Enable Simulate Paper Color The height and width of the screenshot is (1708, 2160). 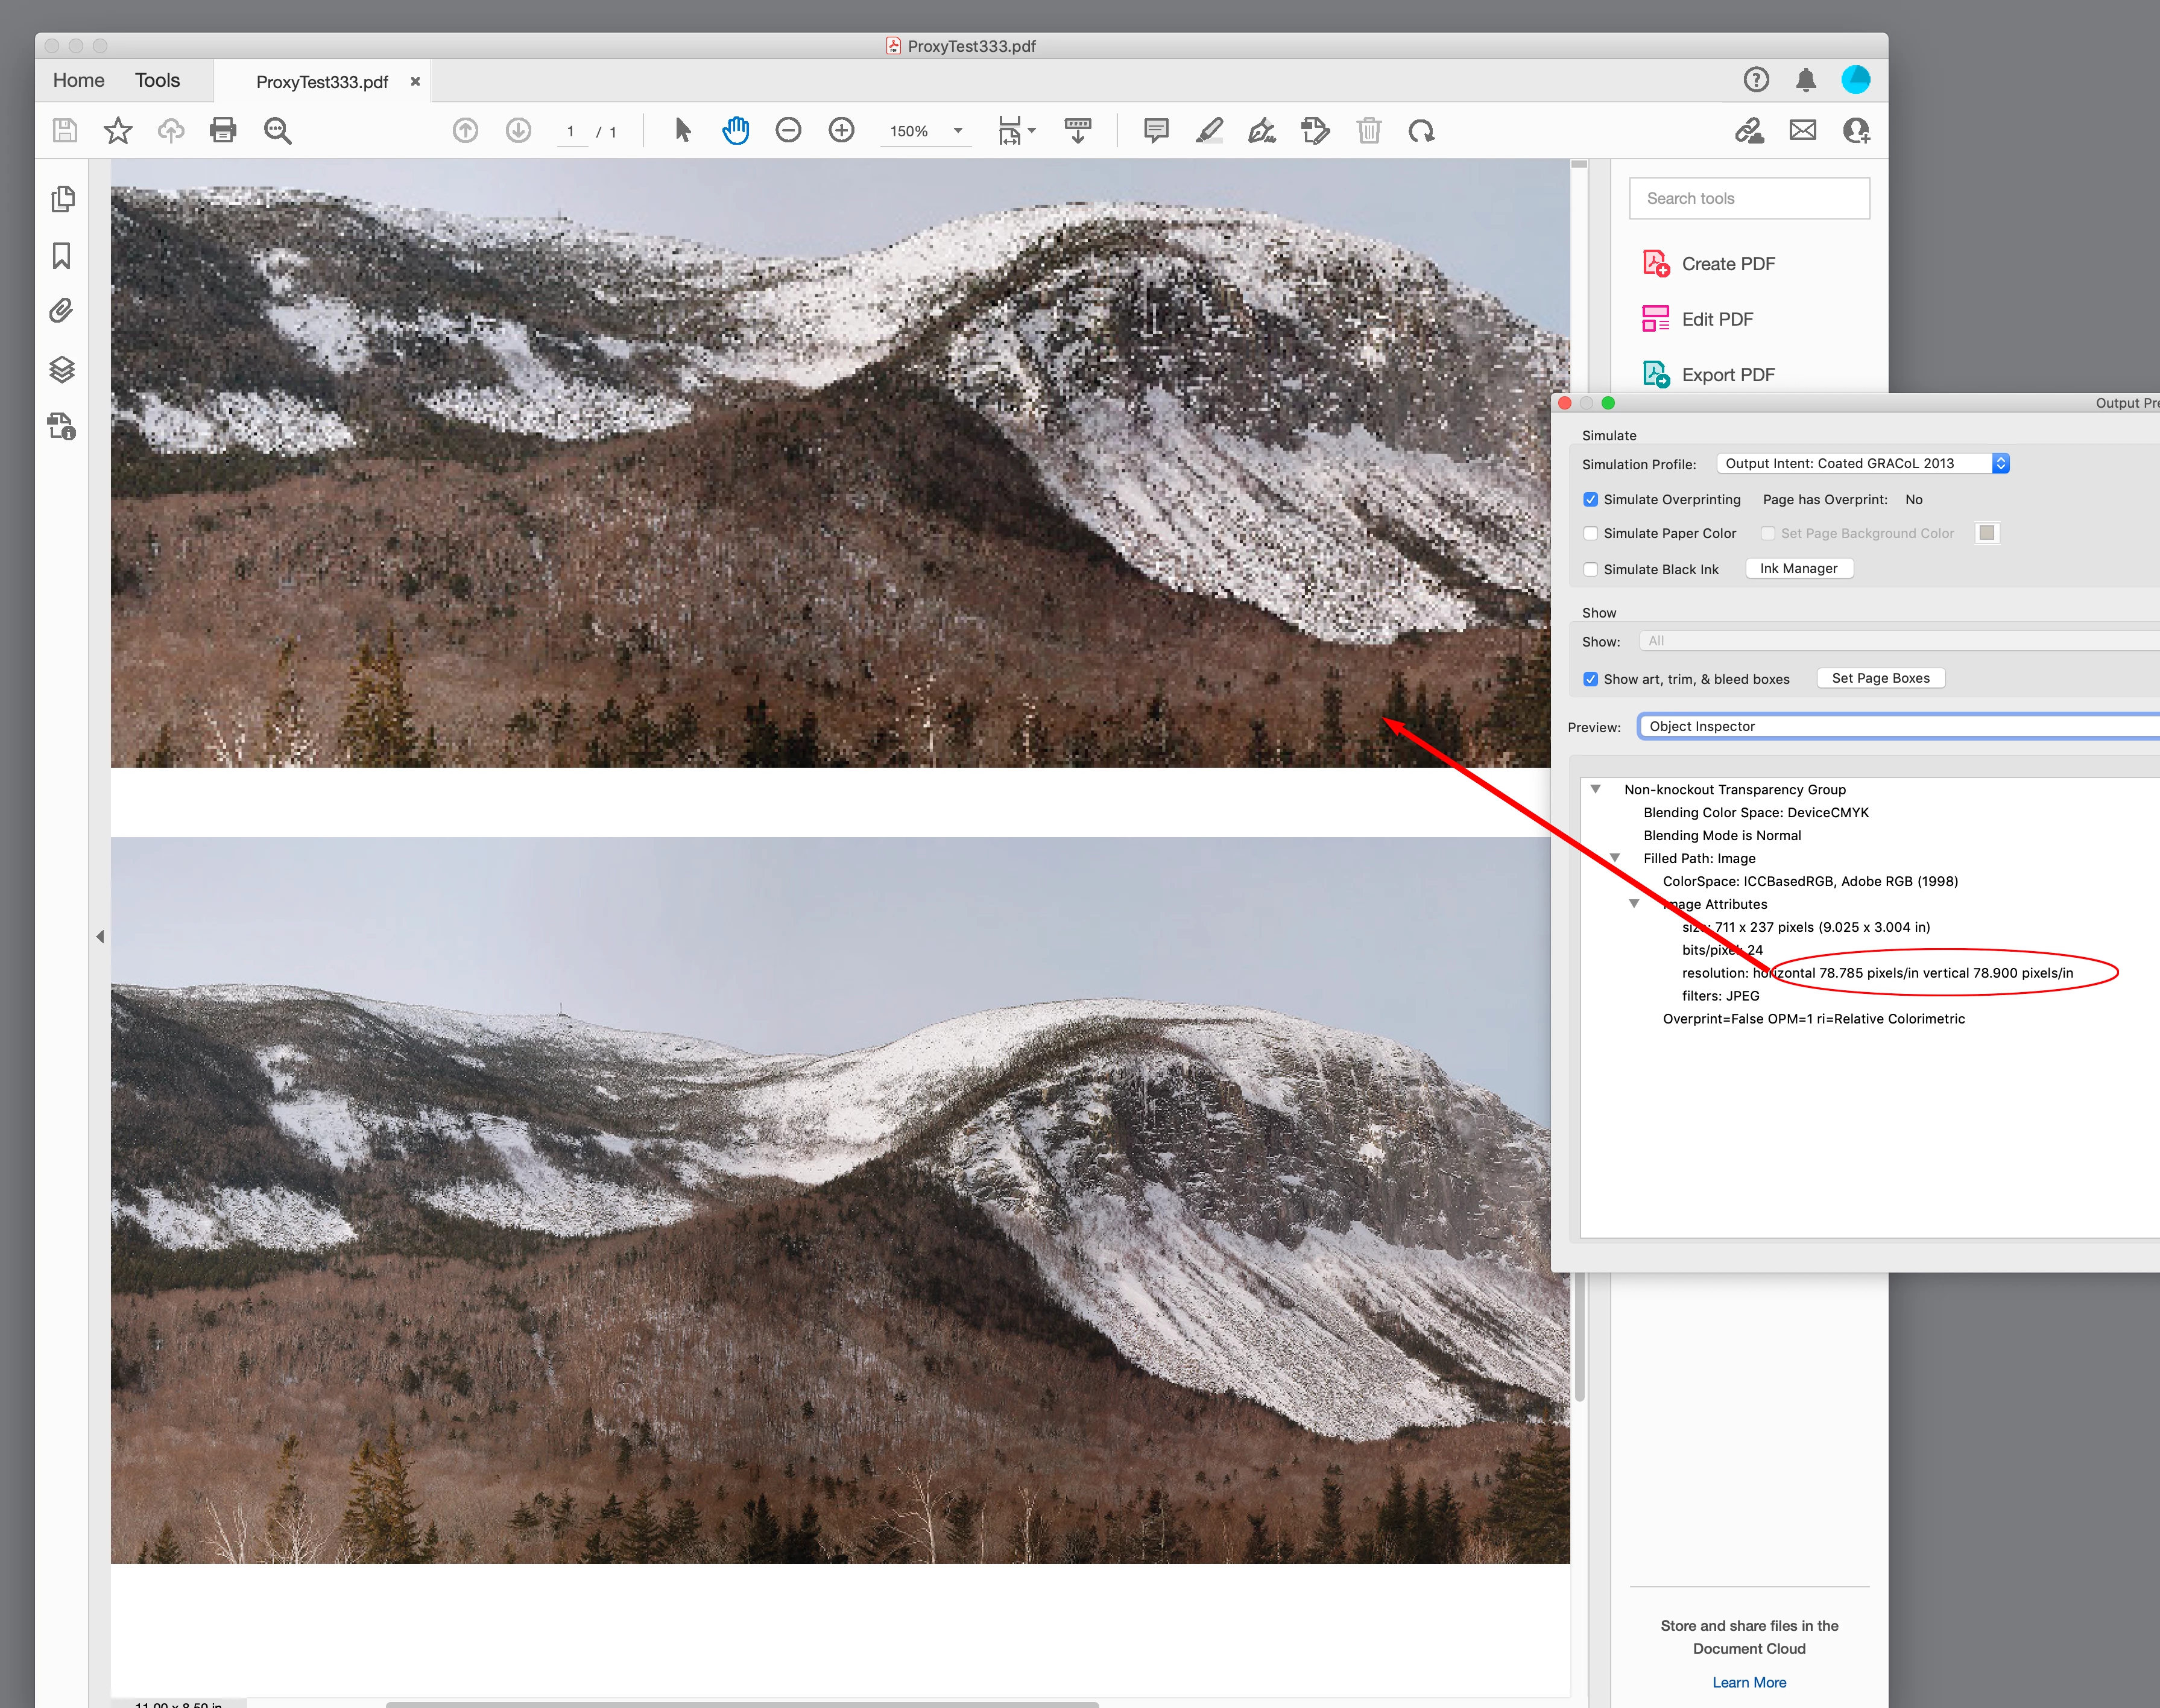pyautogui.click(x=1591, y=533)
